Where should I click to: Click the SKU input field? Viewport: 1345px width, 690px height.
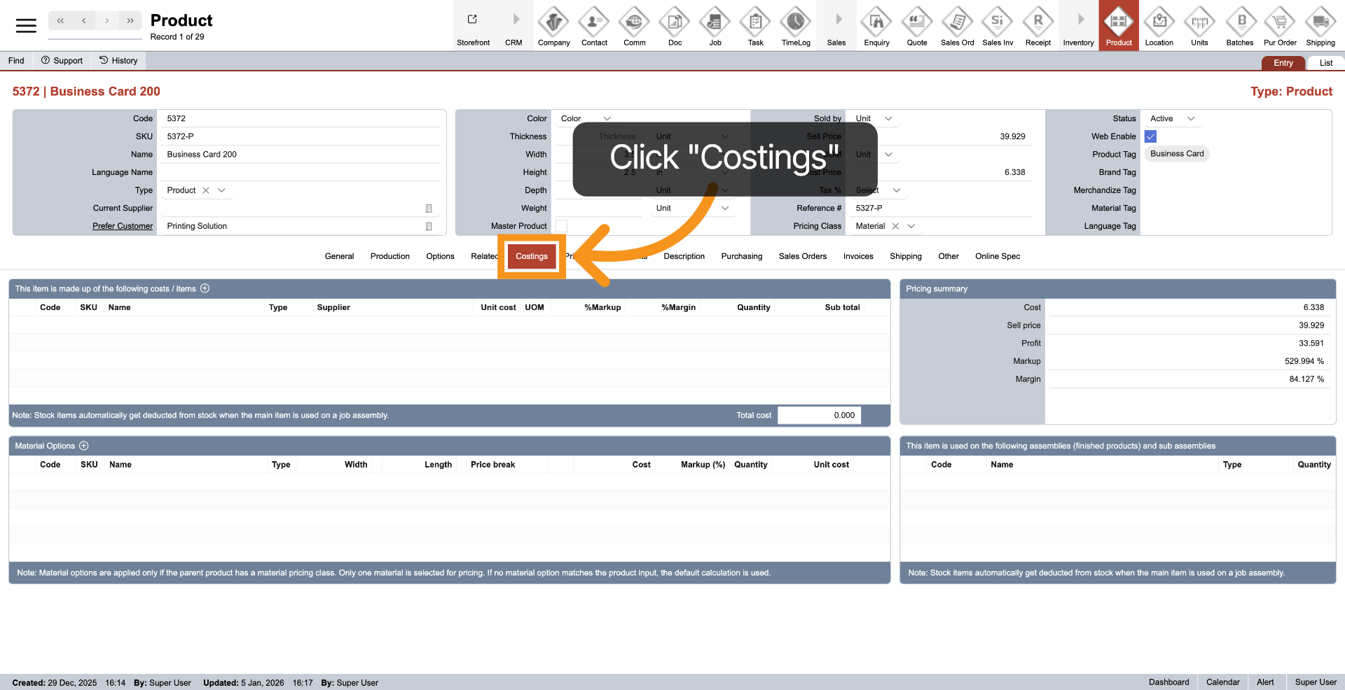[x=301, y=136]
